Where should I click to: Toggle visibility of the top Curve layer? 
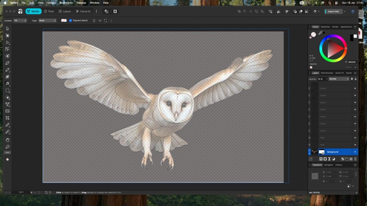[x=355, y=88]
